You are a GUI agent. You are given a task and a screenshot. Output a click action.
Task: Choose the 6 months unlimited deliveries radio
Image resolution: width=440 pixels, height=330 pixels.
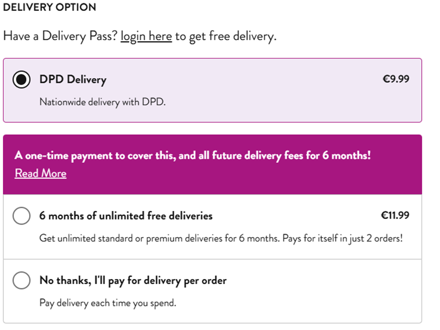pos(22,216)
